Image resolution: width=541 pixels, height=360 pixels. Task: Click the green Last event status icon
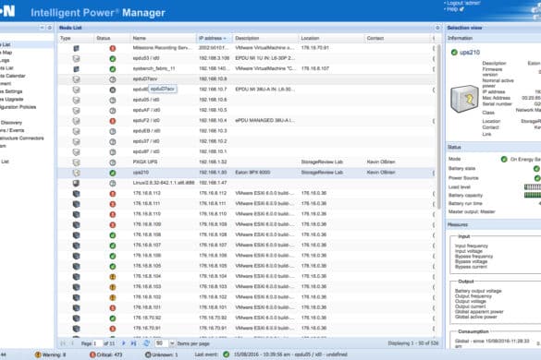pyautogui.click(x=226, y=354)
